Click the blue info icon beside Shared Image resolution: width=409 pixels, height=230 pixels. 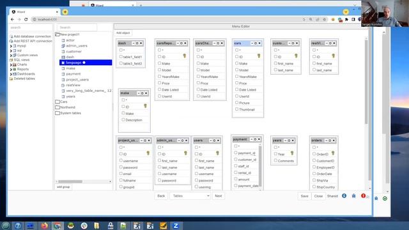(344, 196)
